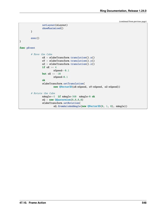The image size is (166, 215).
Task: Click the footer '47.10. Frame Action'
Action: tap(33, 203)
